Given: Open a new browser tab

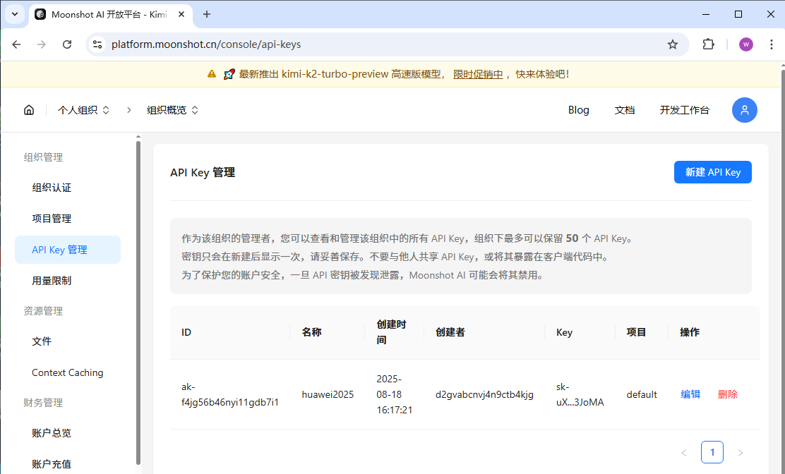Looking at the screenshot, I should 207,15.
